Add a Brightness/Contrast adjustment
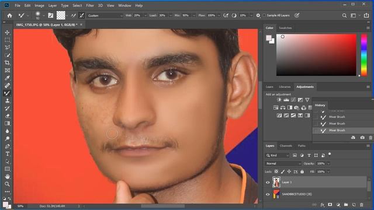Screen dimensions: 374x210 click(x=279, y=100)
